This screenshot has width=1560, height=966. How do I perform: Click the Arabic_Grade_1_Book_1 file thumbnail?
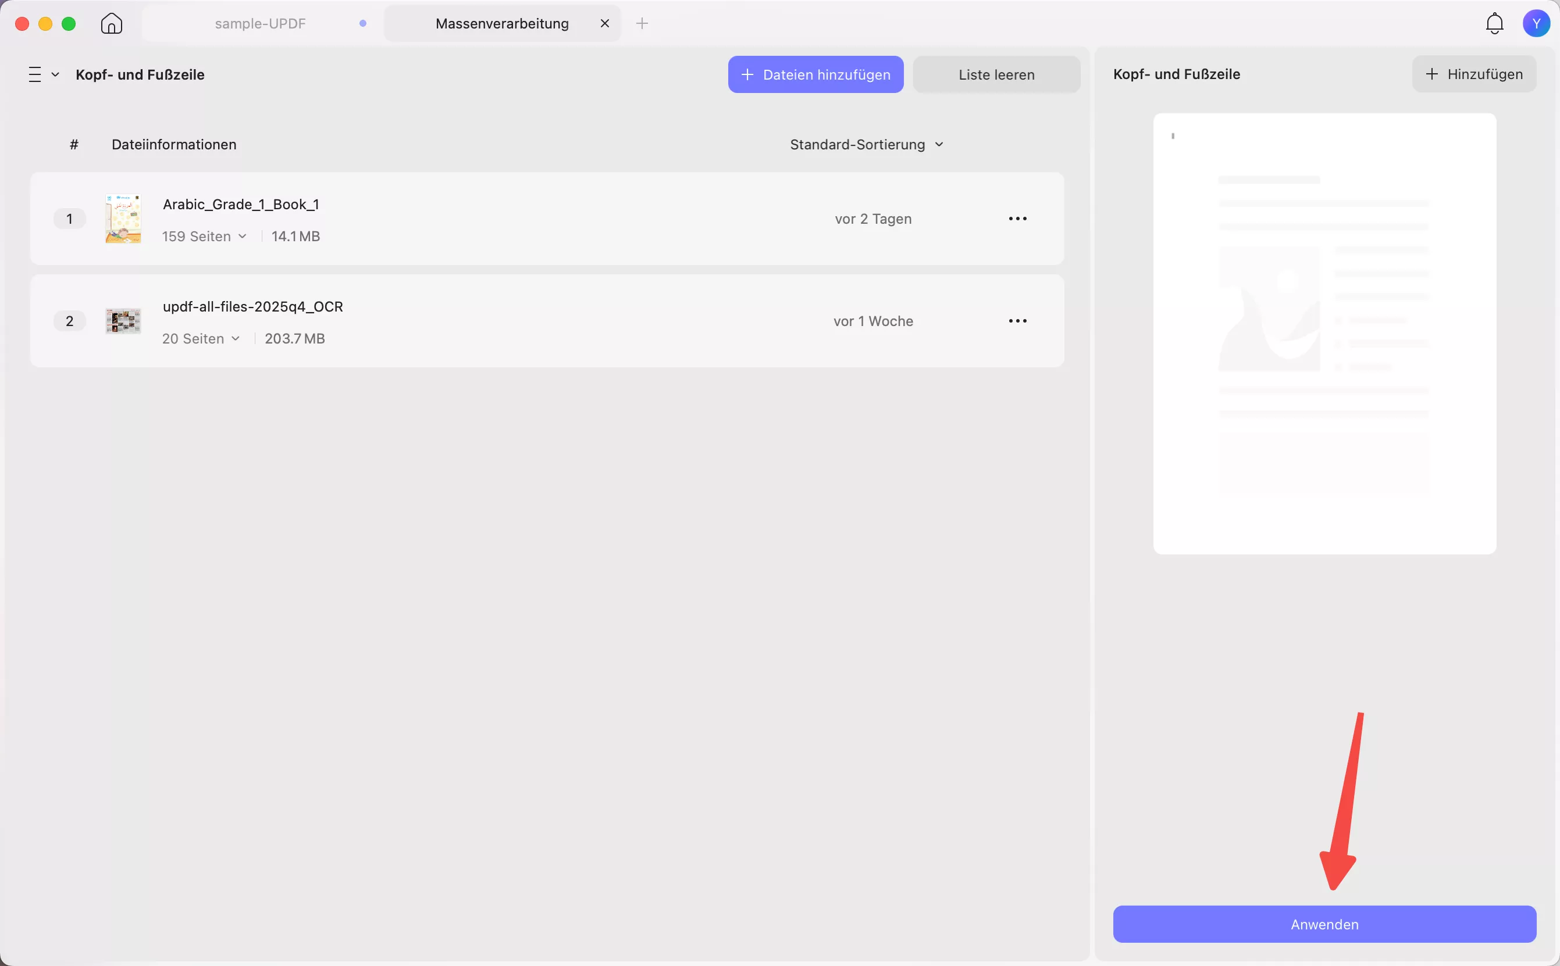click(123, 219)
